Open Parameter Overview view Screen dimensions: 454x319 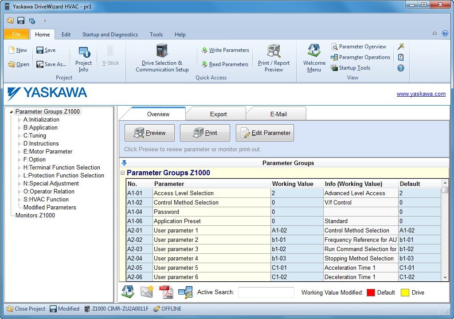tap(359, 46)
